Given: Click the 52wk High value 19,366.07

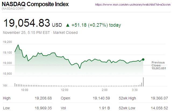Looking at the screenshot, I should pos(160,98).
